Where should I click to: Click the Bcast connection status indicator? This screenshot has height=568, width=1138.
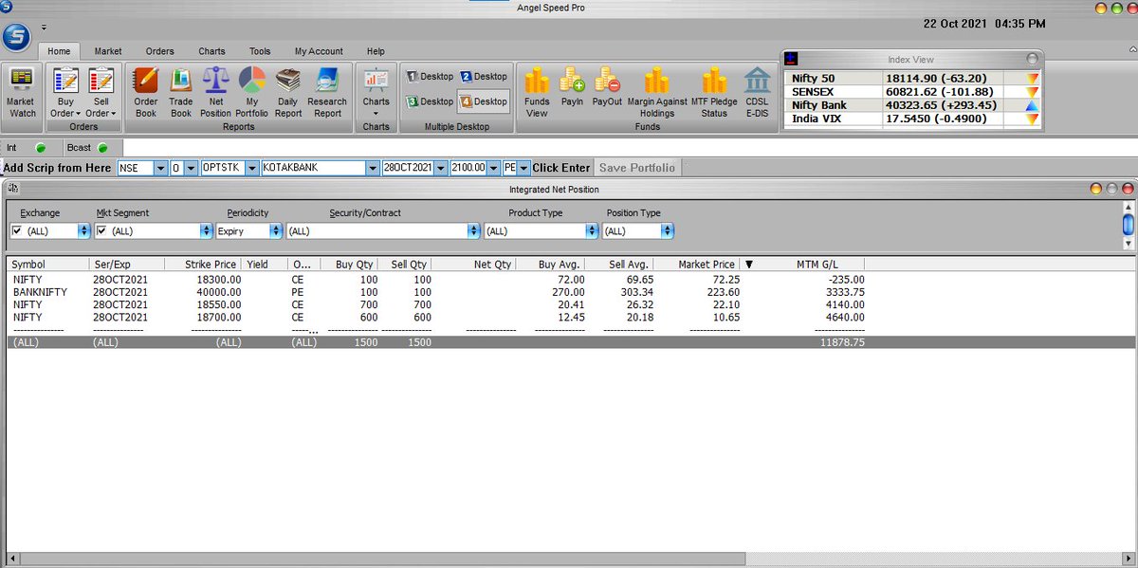(x=102, y=148)
